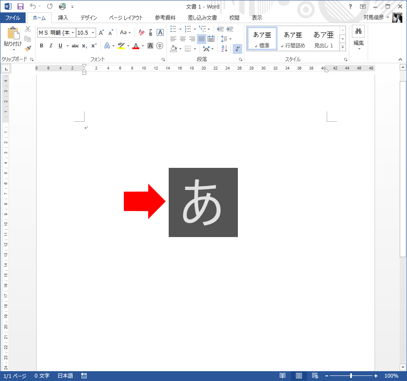Toggle Underline formatting

[60, 46]
